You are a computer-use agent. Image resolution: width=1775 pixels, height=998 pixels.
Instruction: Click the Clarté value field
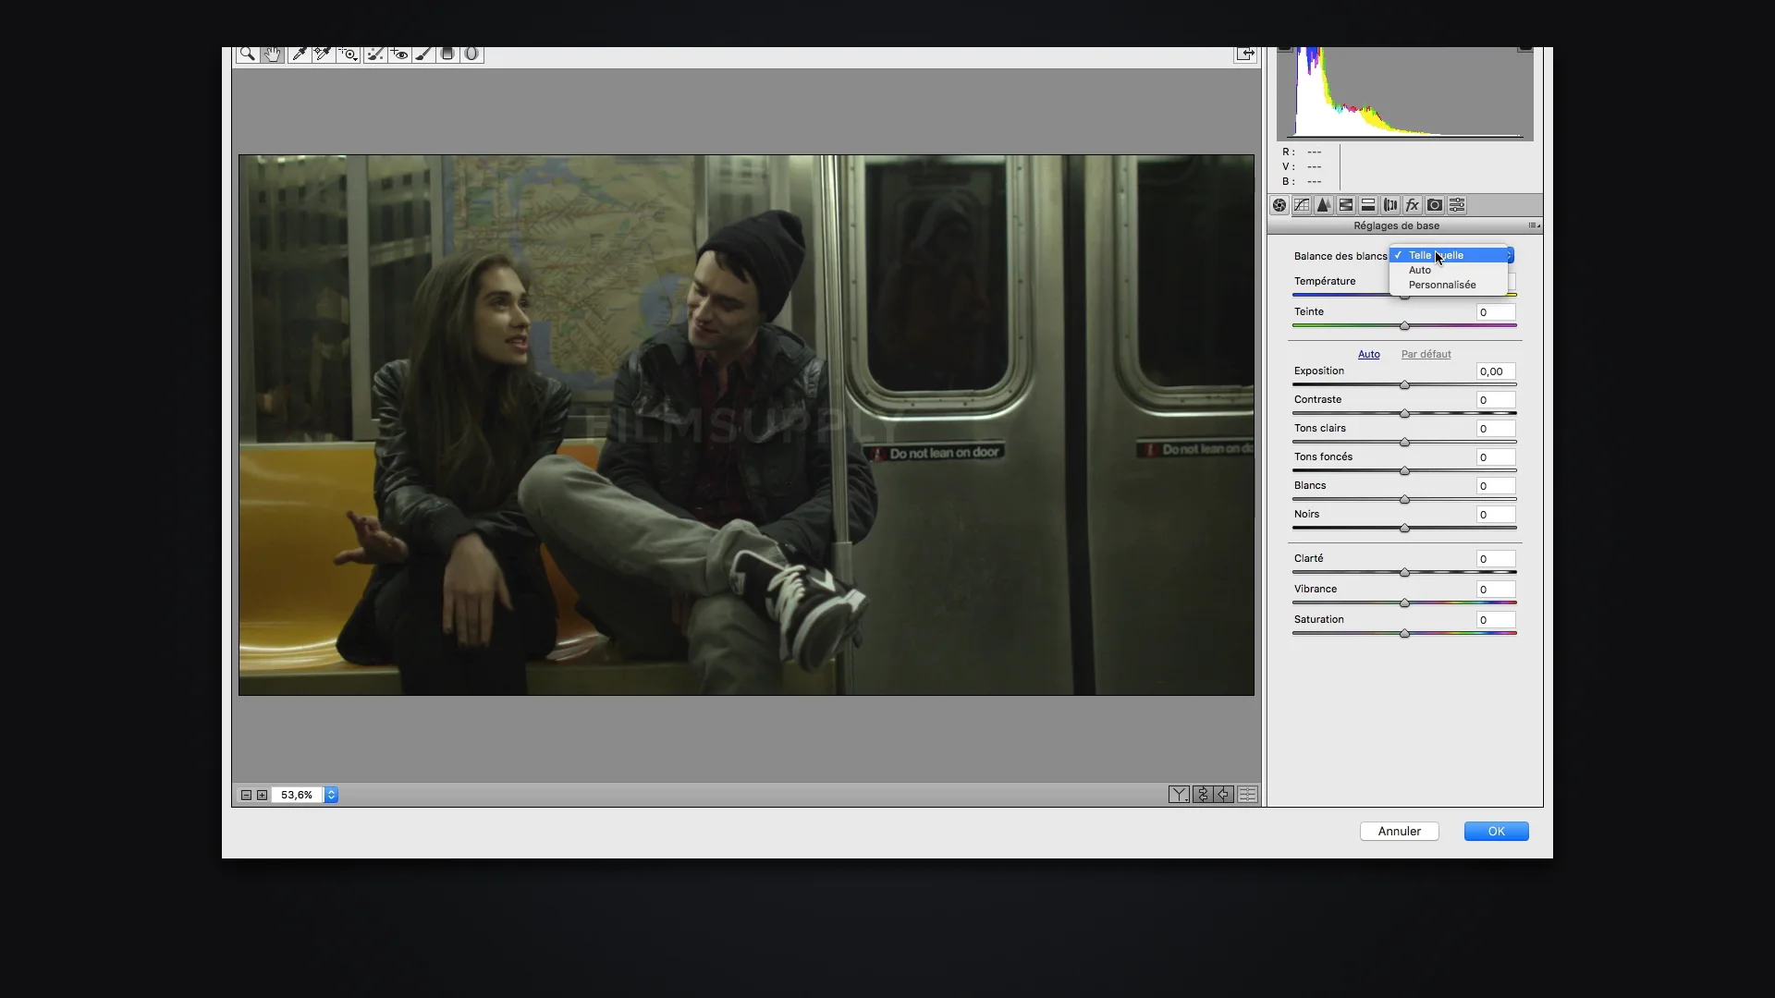coord(1496,559)
